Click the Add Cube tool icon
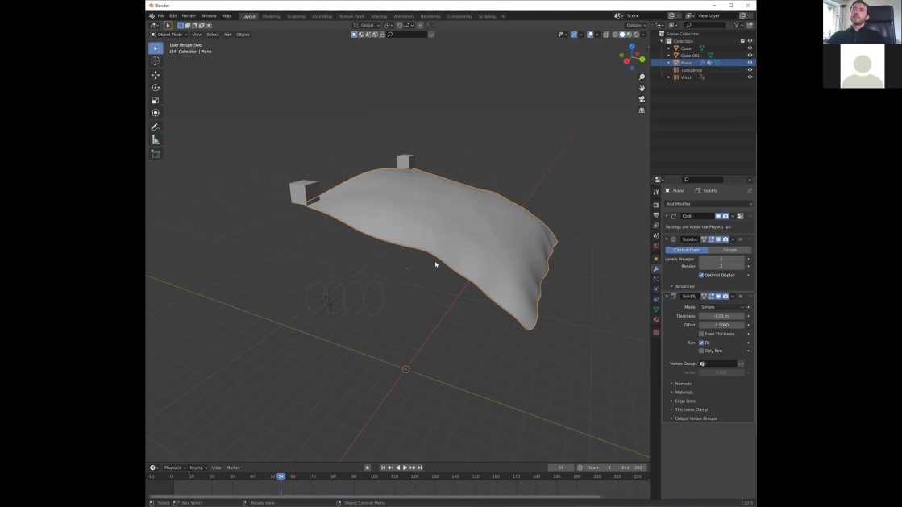Image resolution: width=902 pixels, height=507 pixels. [x=156, y=154]
